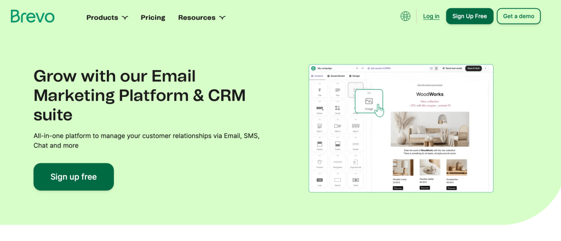Select the Header block in editor preview
The width and height of the screenshot is (561, 241).
[319, 145]
